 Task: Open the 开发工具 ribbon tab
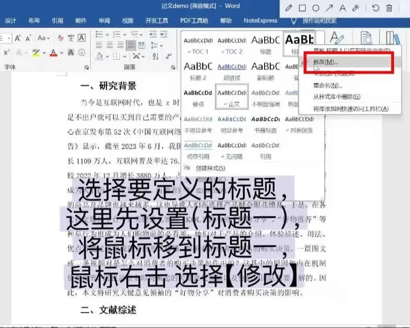(157, 21)
